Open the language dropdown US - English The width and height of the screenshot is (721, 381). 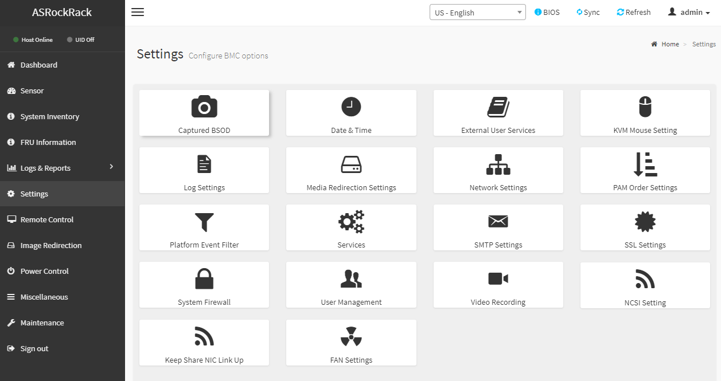[x=477, y=13]
